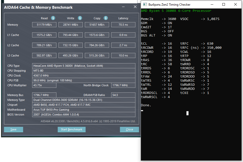
Task: Close the AIDA64 benchmark window
Action: tap(135, 7)
